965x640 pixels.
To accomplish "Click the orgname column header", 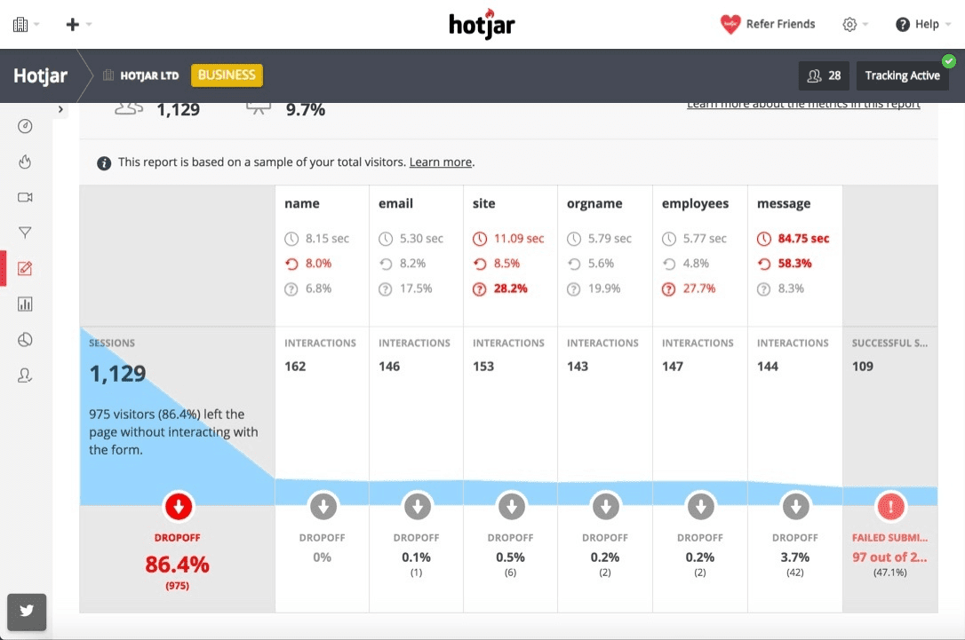I will pyautogui.click(x=594, y=203).
